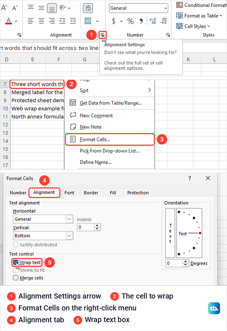The width and height of the screenshot is (227, 331).
Task: Select column header E
Action: tap(32, 59)
